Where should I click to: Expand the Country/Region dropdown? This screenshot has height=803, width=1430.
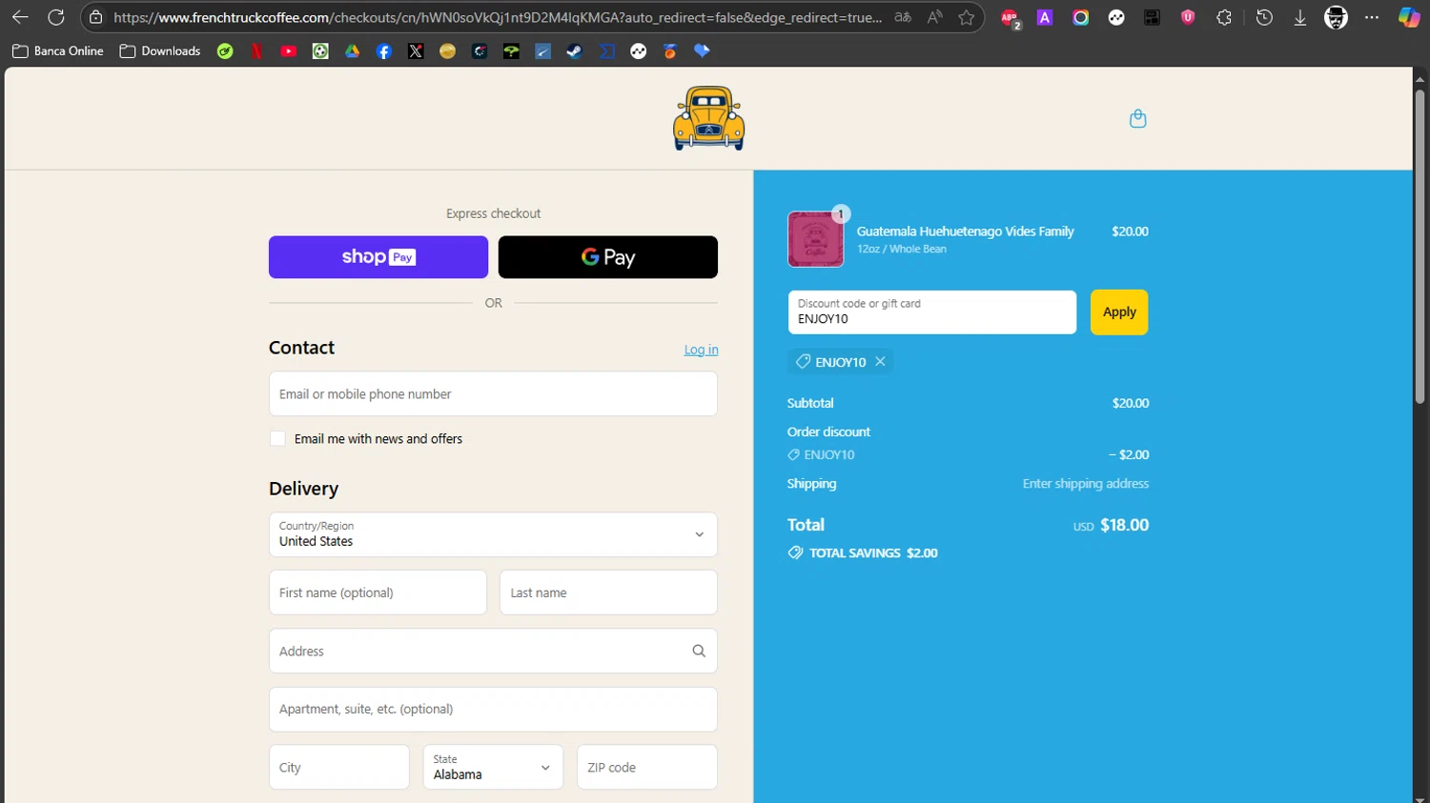(x=493, y=534)
